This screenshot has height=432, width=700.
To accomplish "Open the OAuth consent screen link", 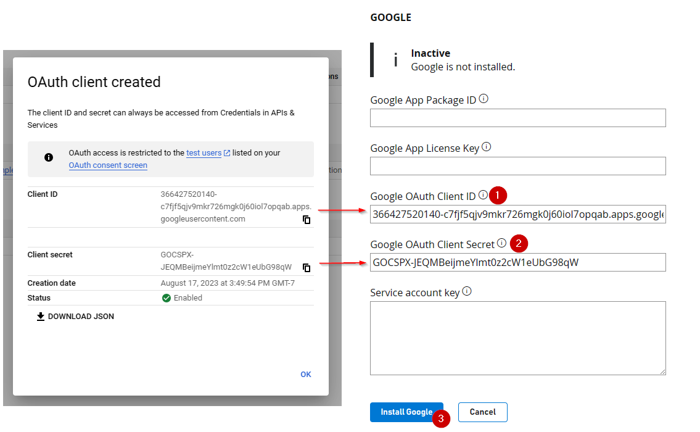I will tap(107, 165).
